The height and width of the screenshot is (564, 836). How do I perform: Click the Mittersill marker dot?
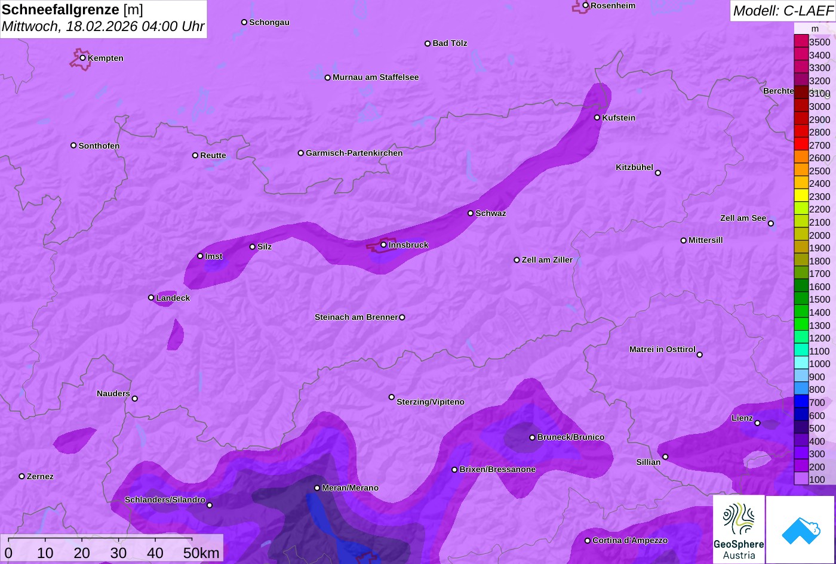click(x=684, y=241)
